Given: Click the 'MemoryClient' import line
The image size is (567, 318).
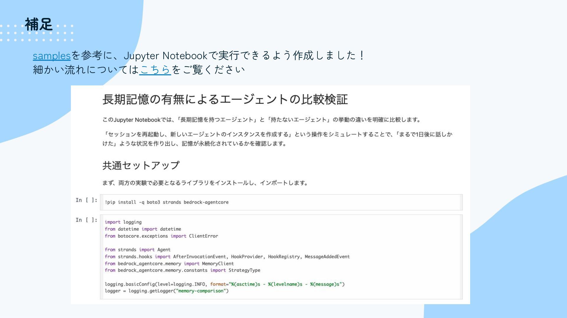Looking at the screenshot, I should click(x=169, y=264).
